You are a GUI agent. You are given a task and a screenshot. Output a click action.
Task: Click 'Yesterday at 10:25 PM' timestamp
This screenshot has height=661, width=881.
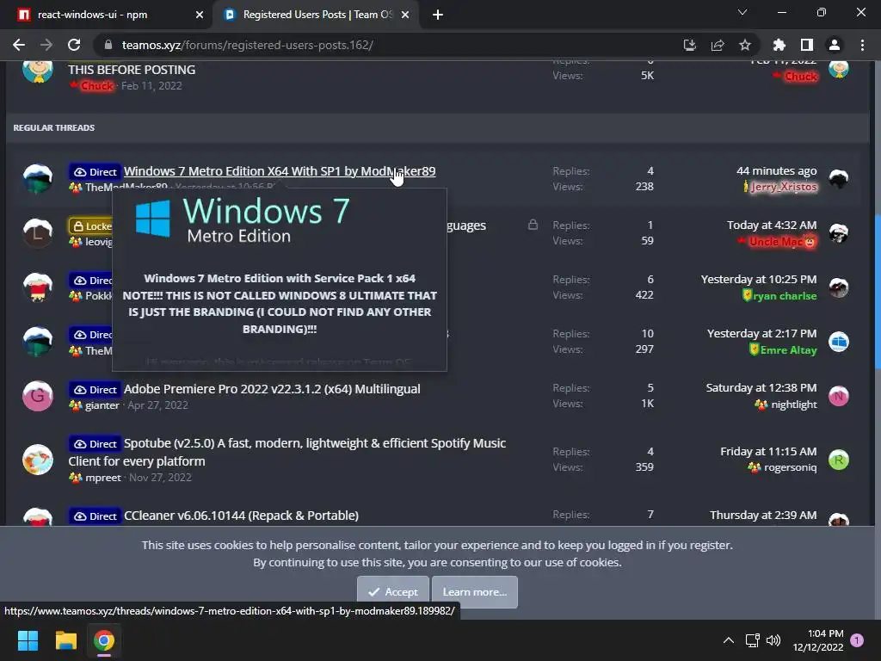[759, 280]
